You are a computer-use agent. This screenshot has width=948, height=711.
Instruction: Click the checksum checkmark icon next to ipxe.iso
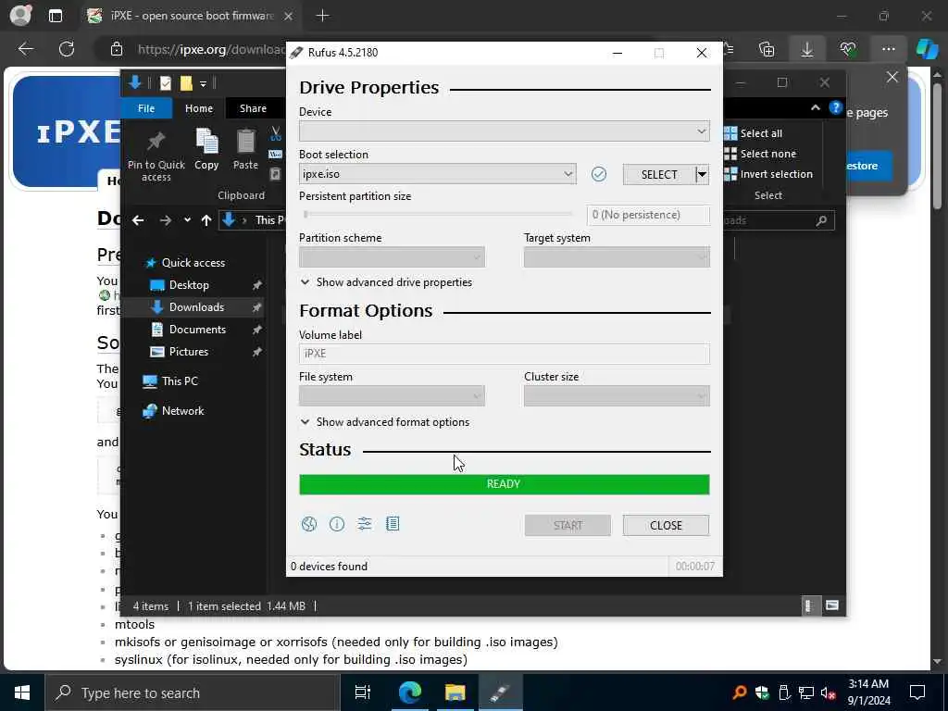(x=599, y=175)
